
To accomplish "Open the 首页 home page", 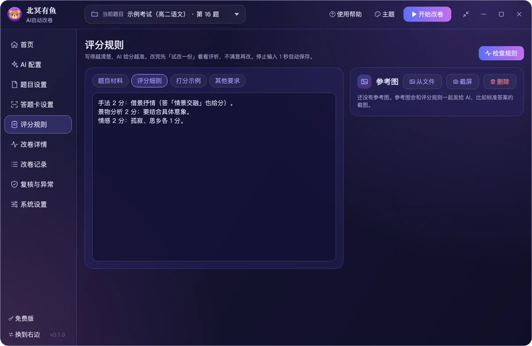I will coord(38,45).
